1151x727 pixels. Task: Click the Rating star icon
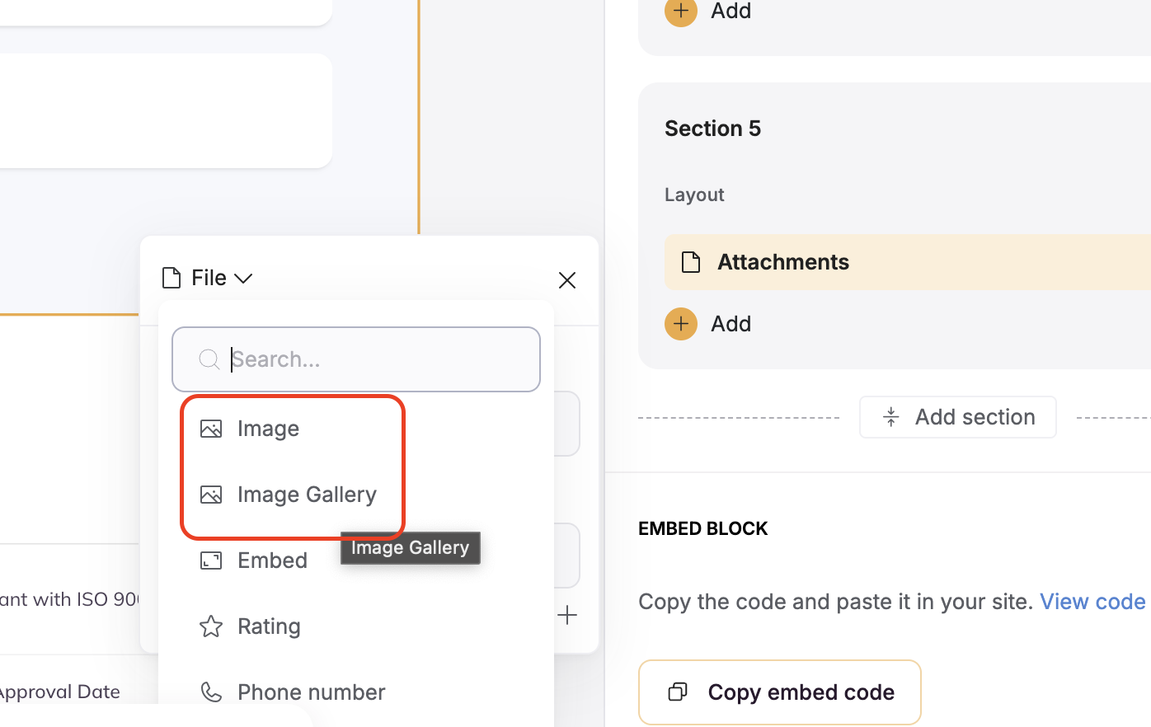(x=211, y=626)
